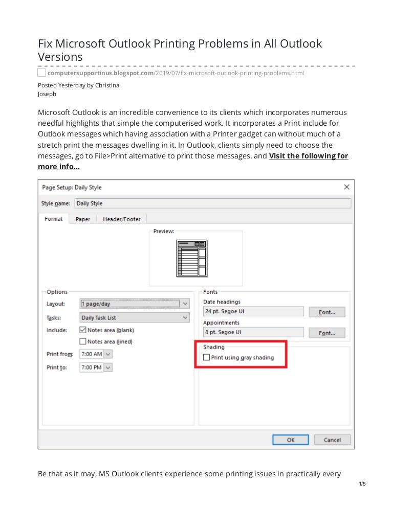Click Font button for Date headings
This screenshot has width=393, height=508.
(327, 312)
